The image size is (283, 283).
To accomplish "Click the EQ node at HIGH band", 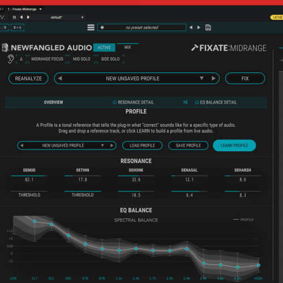I will pyautogui.click(x=259, y=265).
